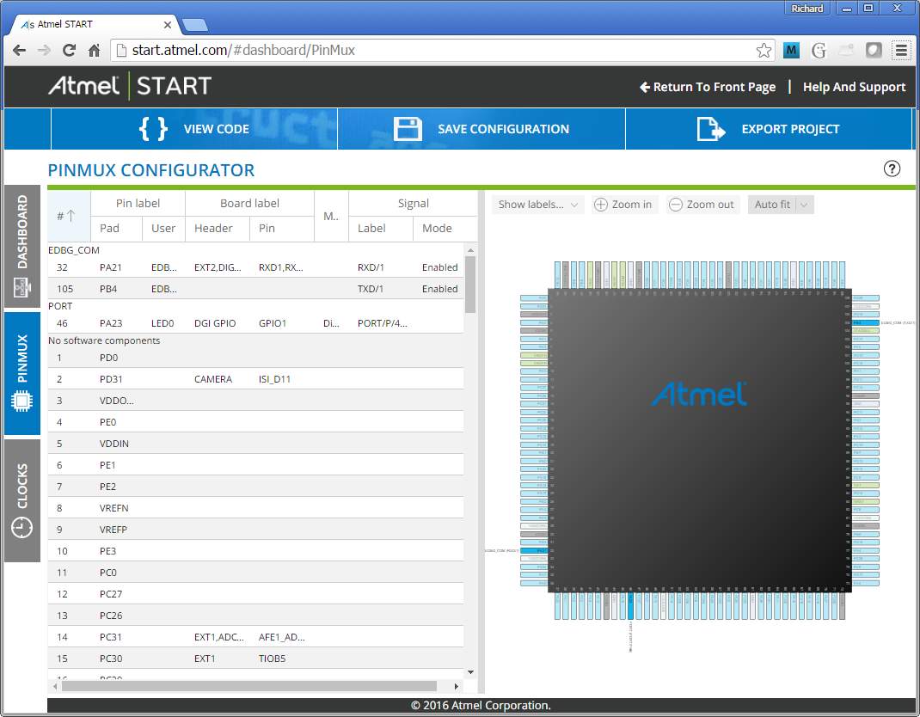Click the Richard profile button
This screenshot has width=920, height=717.
pos(807,9)
